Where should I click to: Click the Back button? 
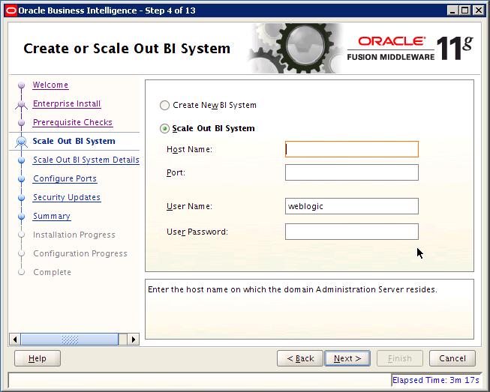pyautogui.click(x=300, y=358)
